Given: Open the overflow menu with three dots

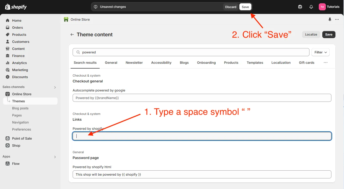Looking at the screenshot, I should tap(337, 19).
